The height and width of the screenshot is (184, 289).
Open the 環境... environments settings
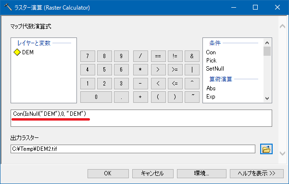[201, 173]
